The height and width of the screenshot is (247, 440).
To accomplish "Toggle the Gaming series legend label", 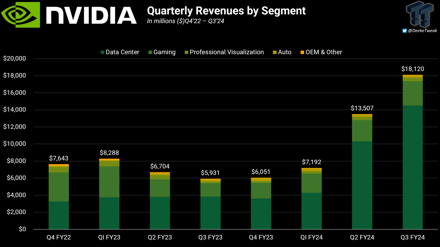I will tap(164, 52).
